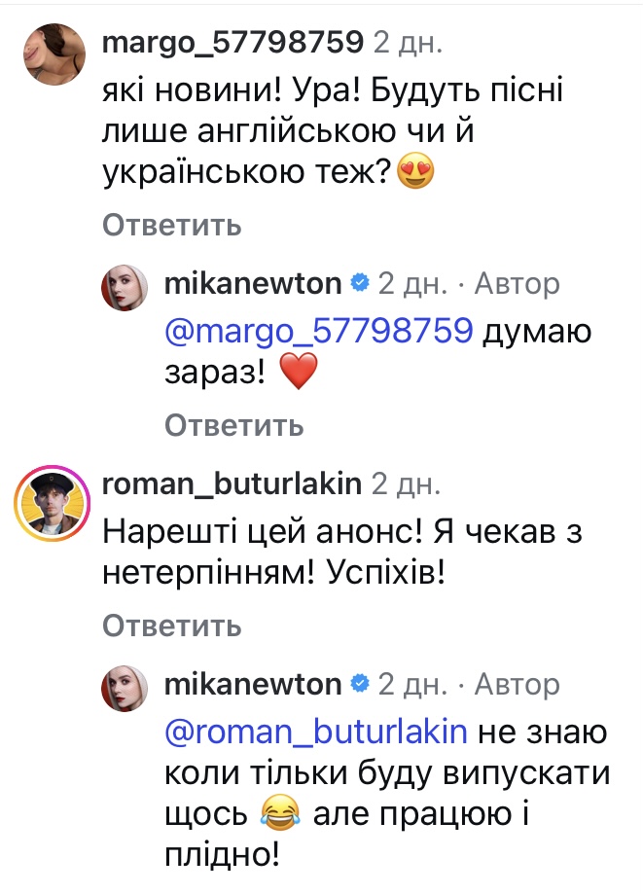Image resolution: width=643 pixels, height=894 pixels.
Task: Click the verified badge in mikanewton's first reply
Action: tap(359, 284)
